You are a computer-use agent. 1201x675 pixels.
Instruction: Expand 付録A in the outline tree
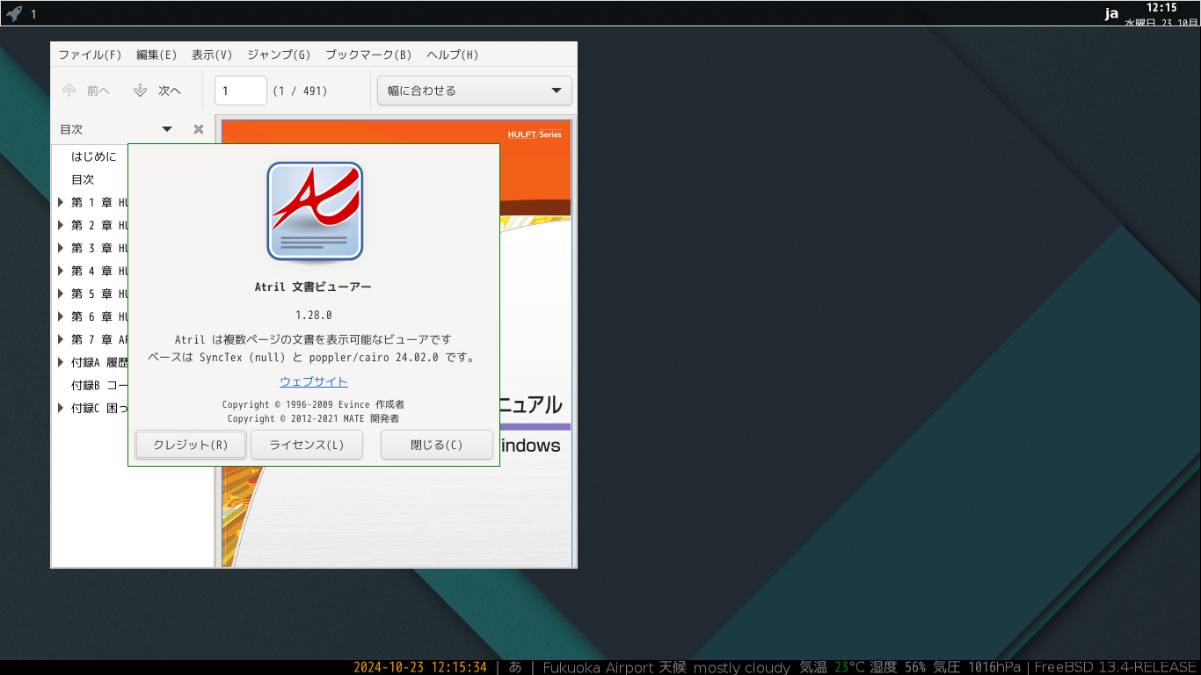click(61, 362)
